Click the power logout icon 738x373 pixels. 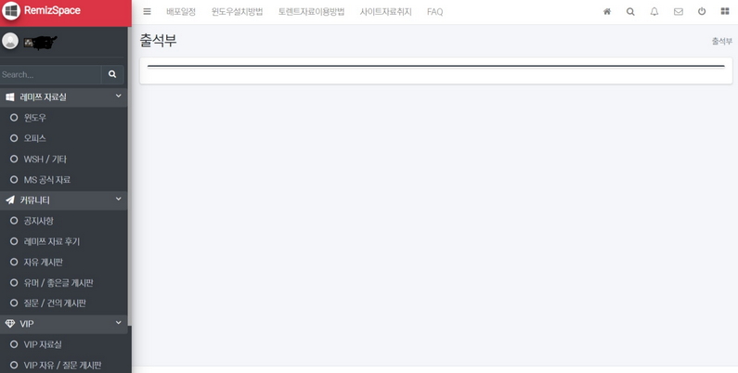(x=702, y=12)
